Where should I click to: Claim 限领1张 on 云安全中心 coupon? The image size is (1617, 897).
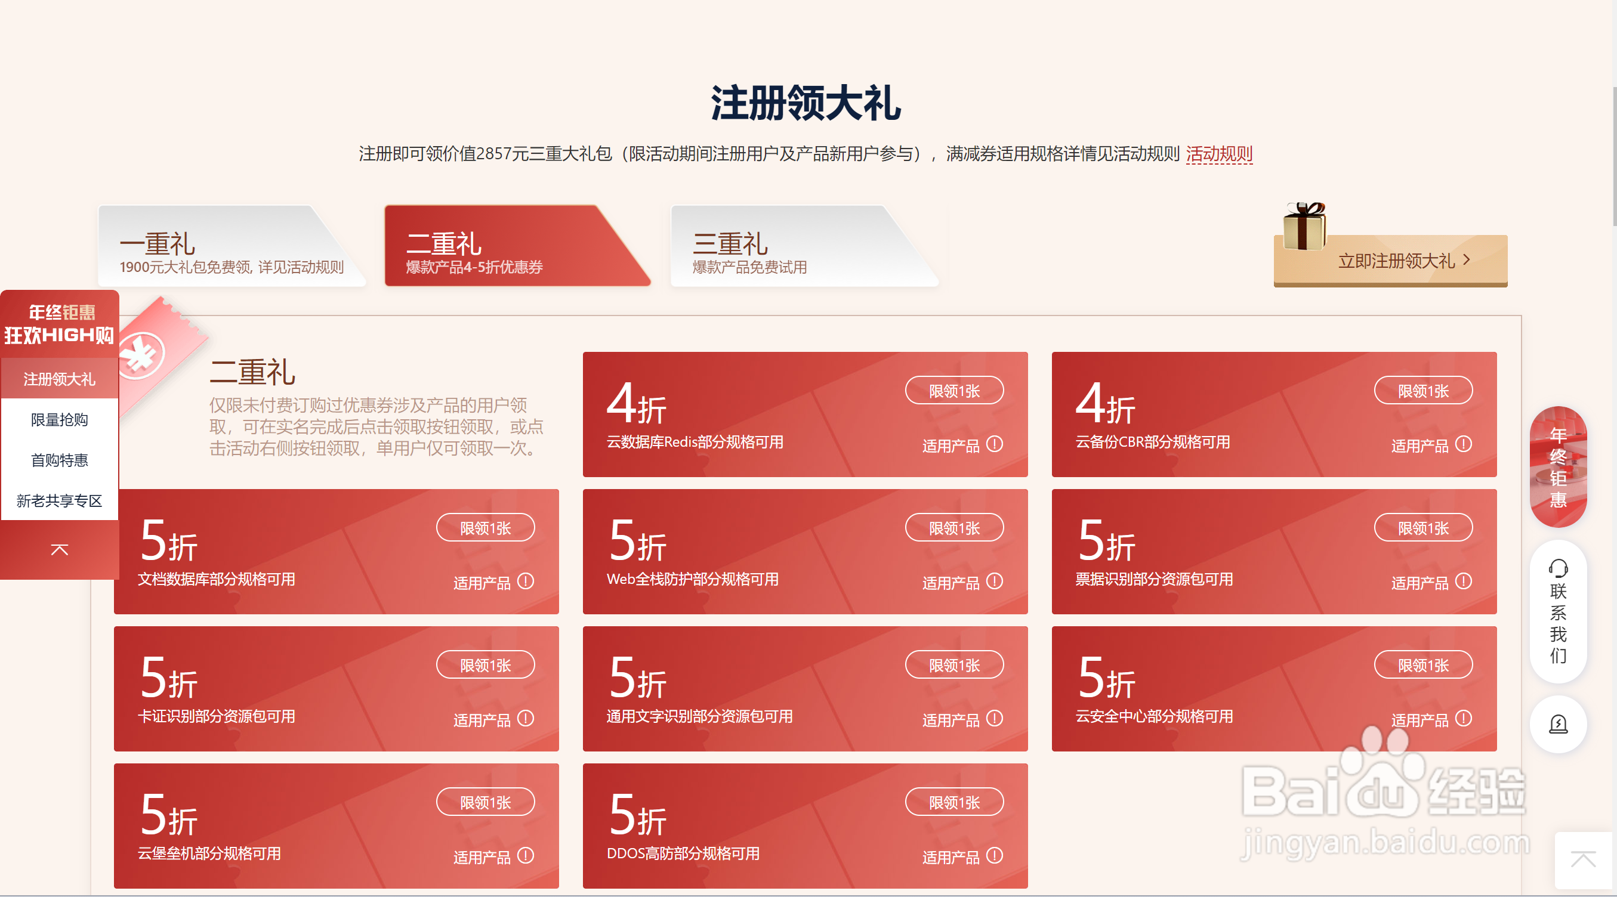tap(1422, 665)
